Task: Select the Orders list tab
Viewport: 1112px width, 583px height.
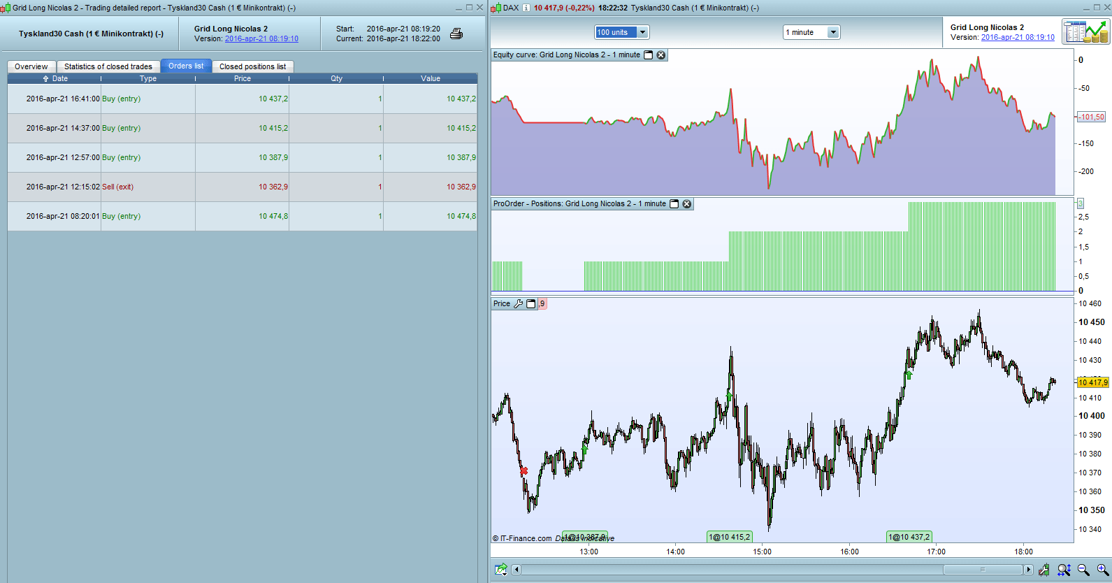Action: click(x=186, y=66)
